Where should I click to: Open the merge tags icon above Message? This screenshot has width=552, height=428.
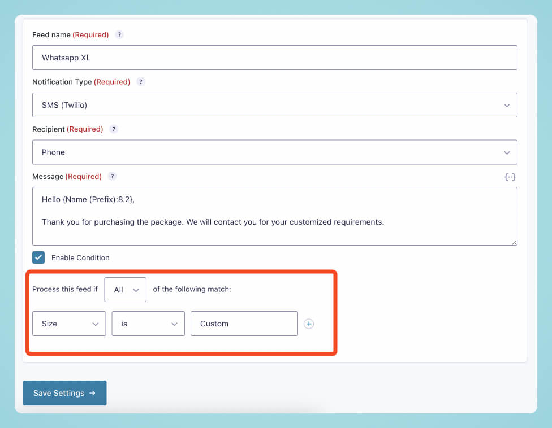click(x=510, y=177)
